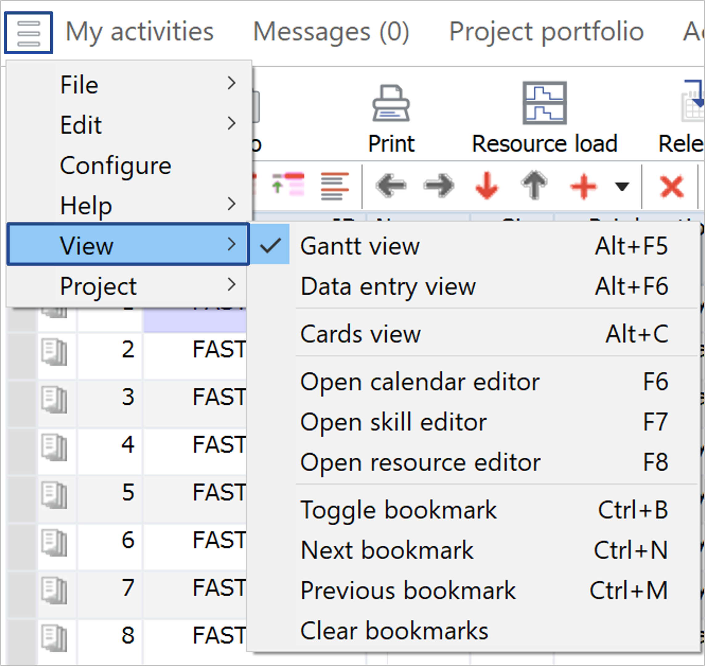Click the pink task hierarchy icon
The width and height of the screenshot is (705, 666).
click(x=288, y=184)
